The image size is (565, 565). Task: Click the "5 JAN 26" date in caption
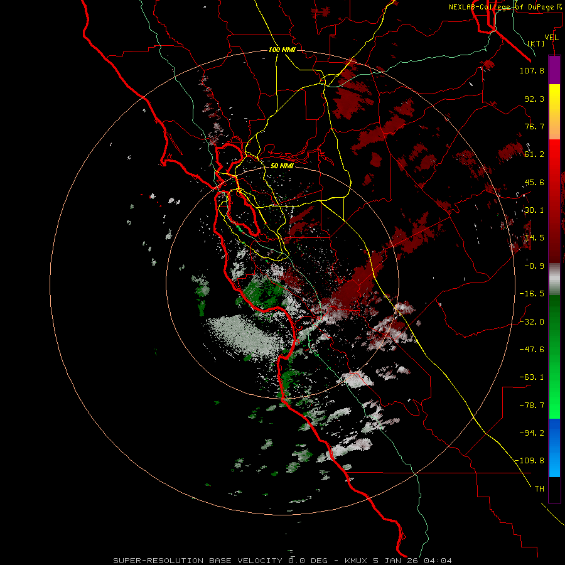(x=395, y=561)
